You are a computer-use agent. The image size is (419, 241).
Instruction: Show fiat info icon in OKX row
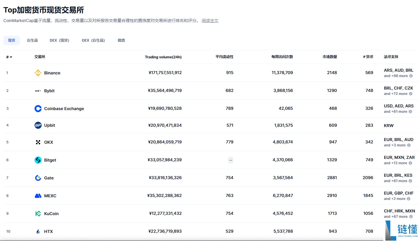[x=409, y=145]
